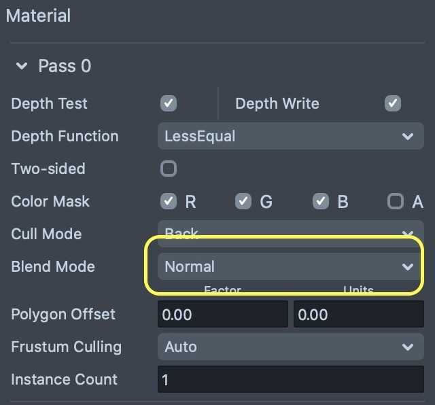435x405 pixels.
Task: Click the Color Mask label
Action: 50,201
